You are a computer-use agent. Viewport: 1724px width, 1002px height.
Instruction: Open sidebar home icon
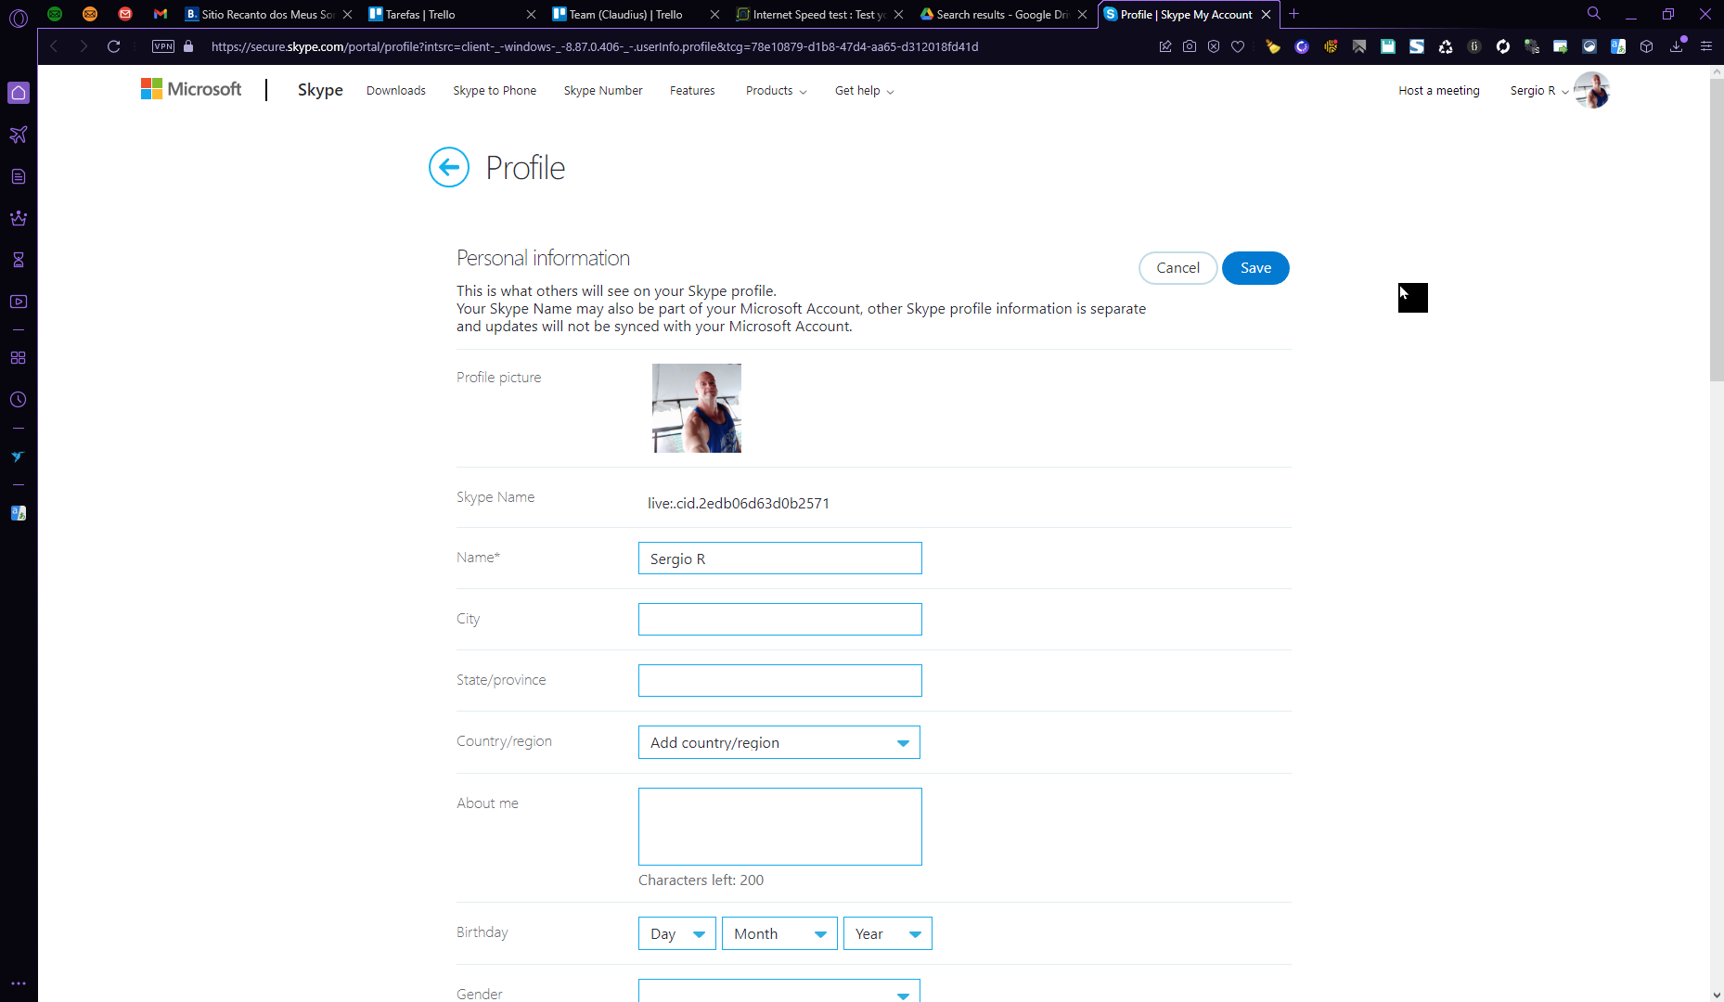point(19,93)
